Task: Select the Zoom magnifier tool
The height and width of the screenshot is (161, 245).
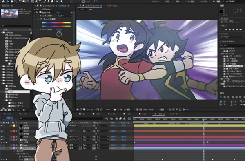Action: [x=16, y=2]
